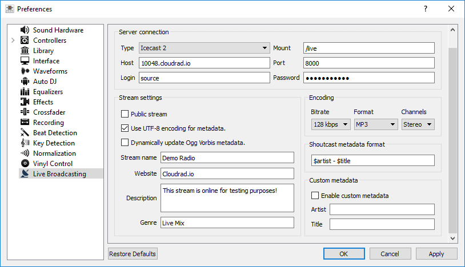Open the Channels Stereo dropdown

pyautogui.click(x=418, y=124)
